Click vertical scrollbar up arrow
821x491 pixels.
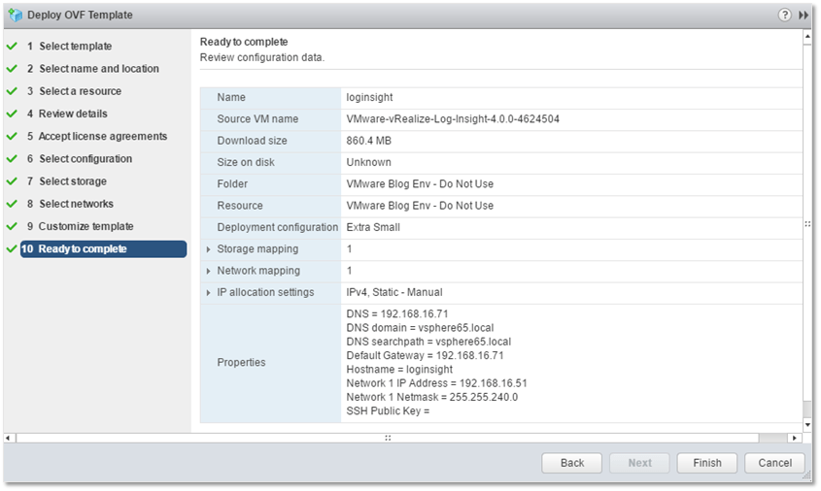tap(807, 37)
